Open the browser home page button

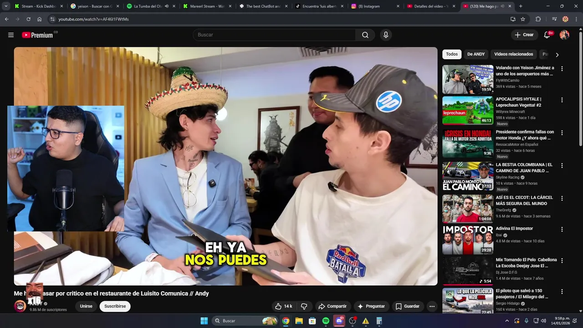pyautogui.click(x=39, y=19)
